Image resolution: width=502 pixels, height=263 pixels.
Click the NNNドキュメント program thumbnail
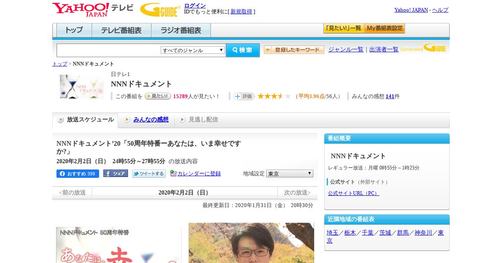[82, 86]
